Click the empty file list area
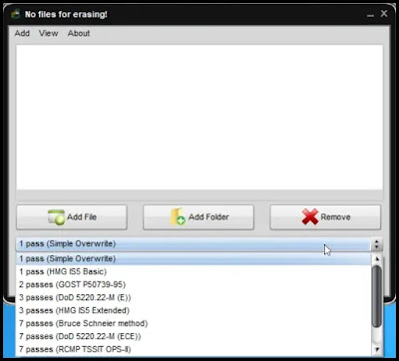The width and height of the screenshot is (399, 361). tap(199, 117)
